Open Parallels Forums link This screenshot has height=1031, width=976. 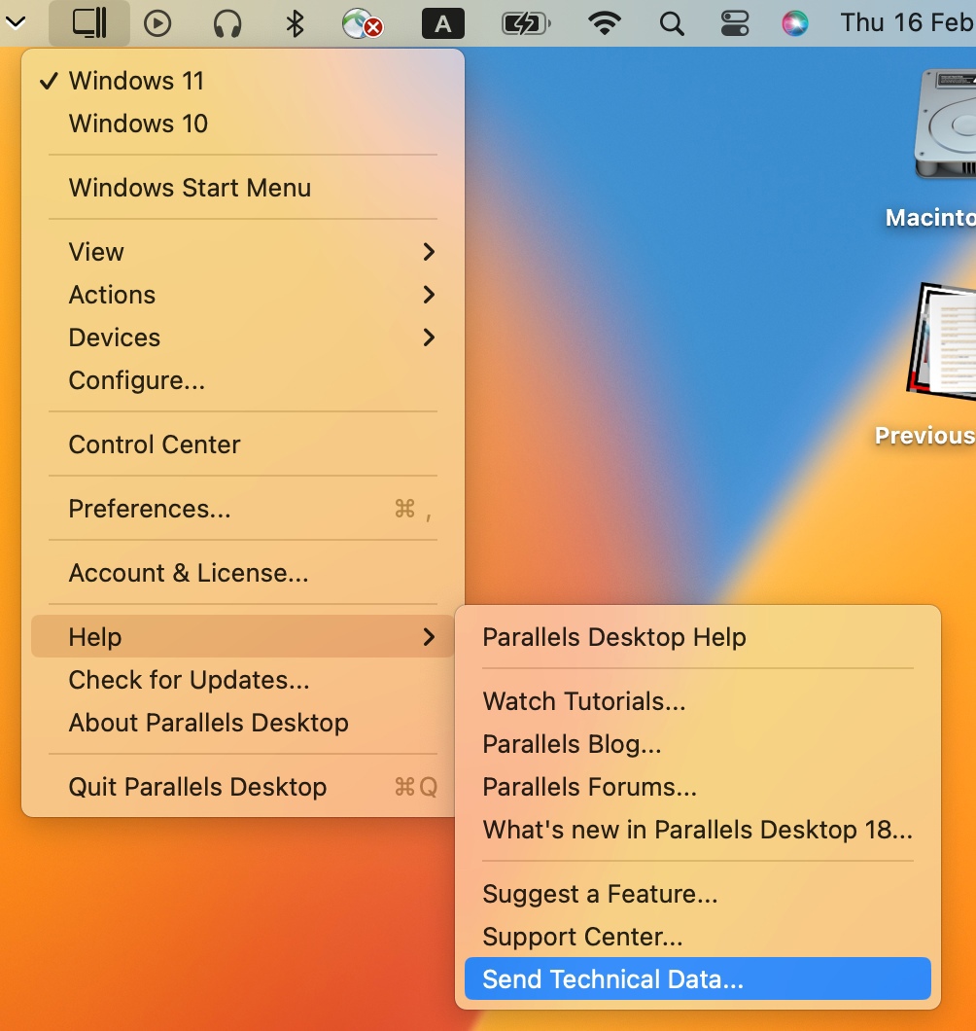tap(589, 787)
